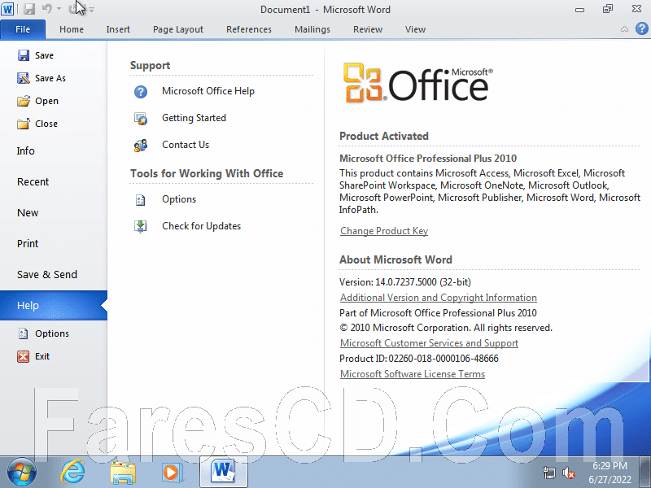Open Additional Version and Copyright Information
The height and width of the screenshot is (488, 651).
point(439,298)
